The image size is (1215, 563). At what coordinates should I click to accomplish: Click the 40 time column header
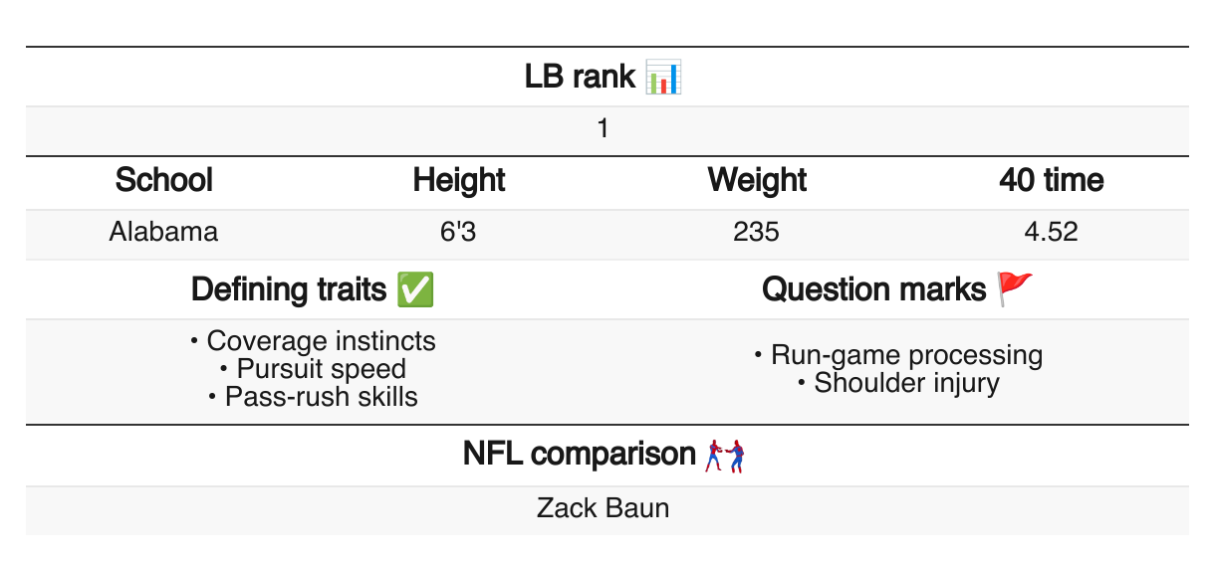click(x=1052, y=181)
